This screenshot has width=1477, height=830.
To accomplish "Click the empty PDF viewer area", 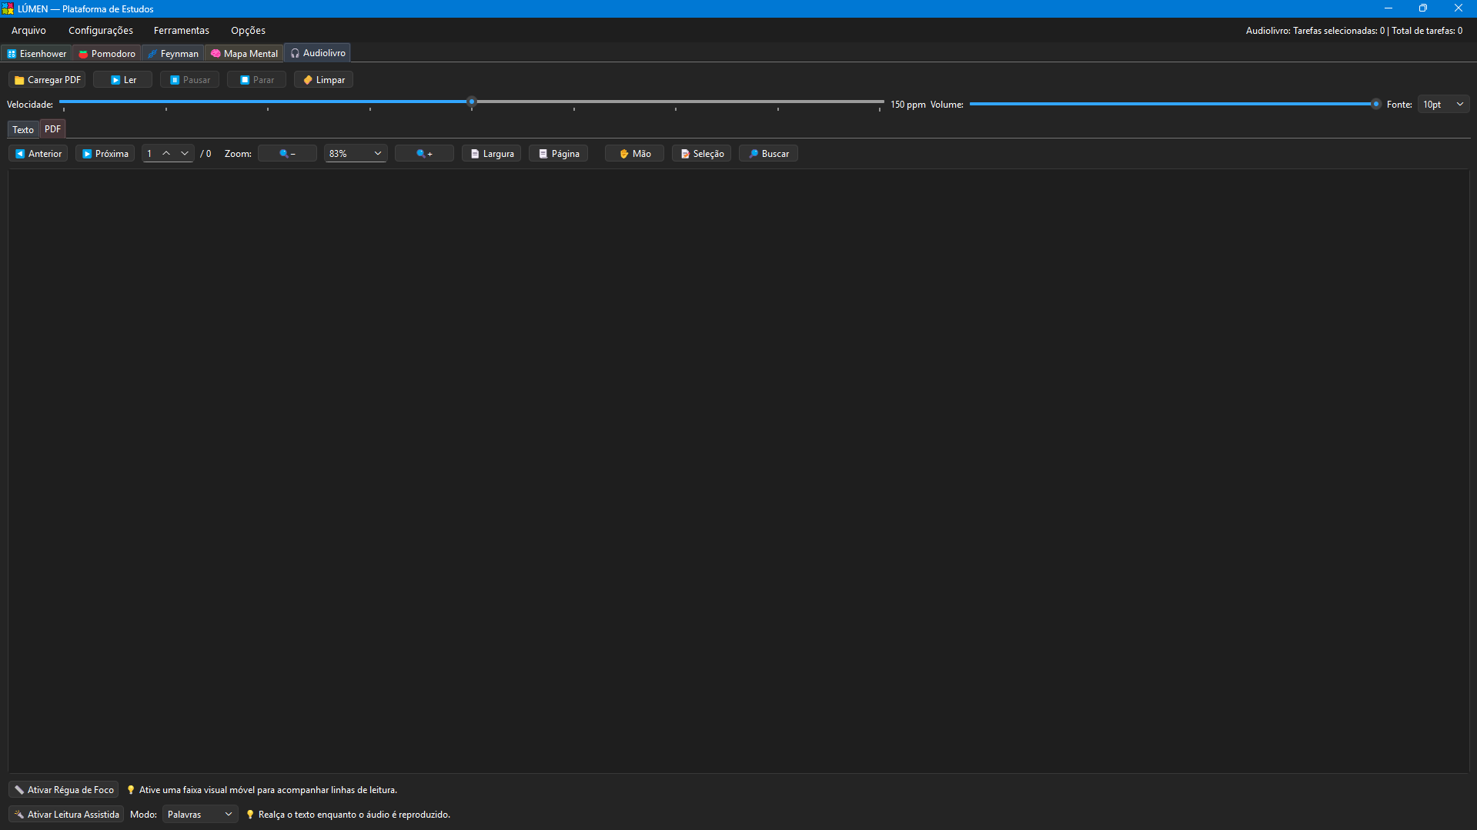I will point(738,471).
